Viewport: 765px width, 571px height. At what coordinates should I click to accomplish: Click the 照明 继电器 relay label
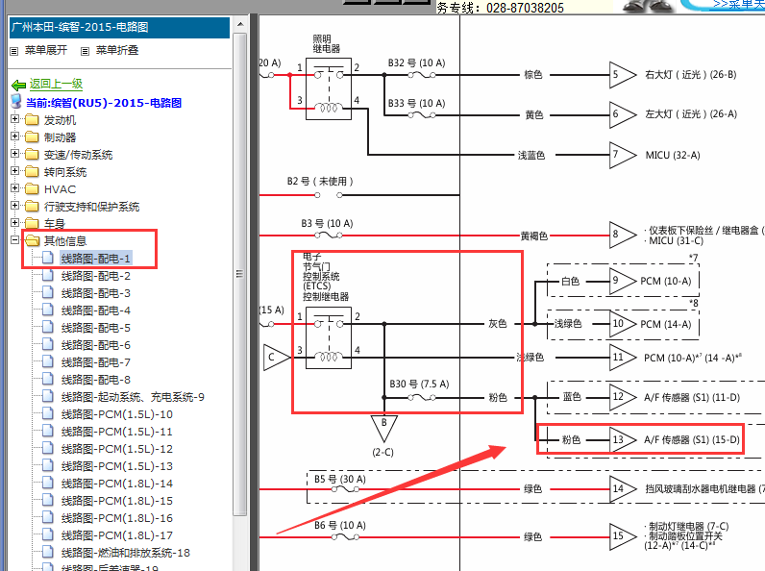(x=327, y=44)
